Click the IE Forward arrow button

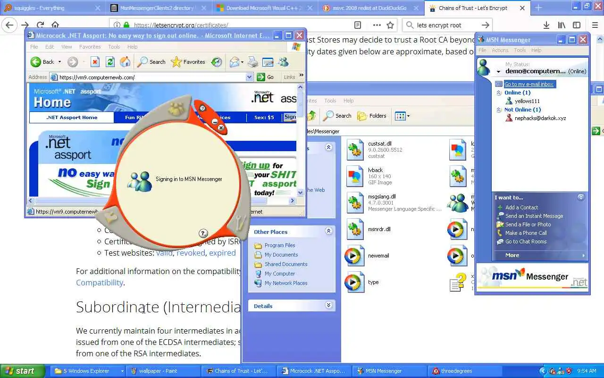[x=72, y=62]
